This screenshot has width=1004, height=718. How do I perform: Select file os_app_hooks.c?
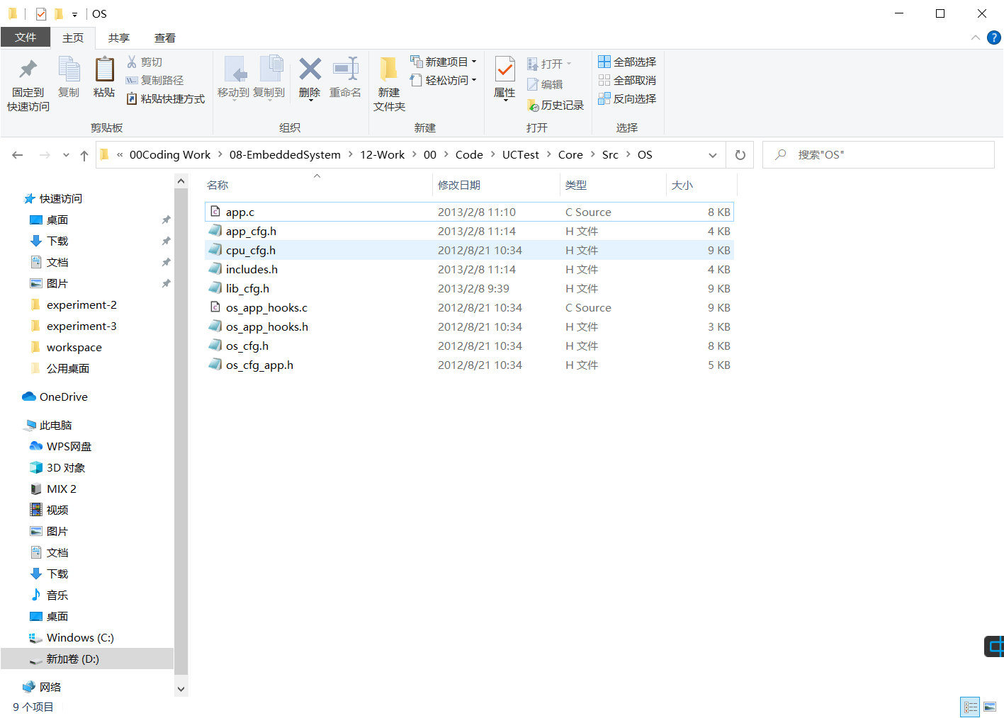469,307
